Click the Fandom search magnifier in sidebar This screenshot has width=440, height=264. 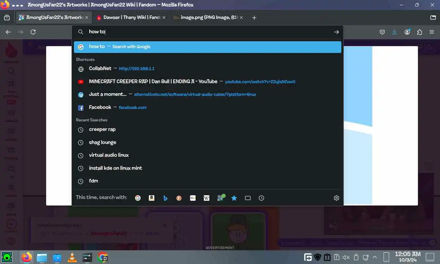click(x=11, y=71)
